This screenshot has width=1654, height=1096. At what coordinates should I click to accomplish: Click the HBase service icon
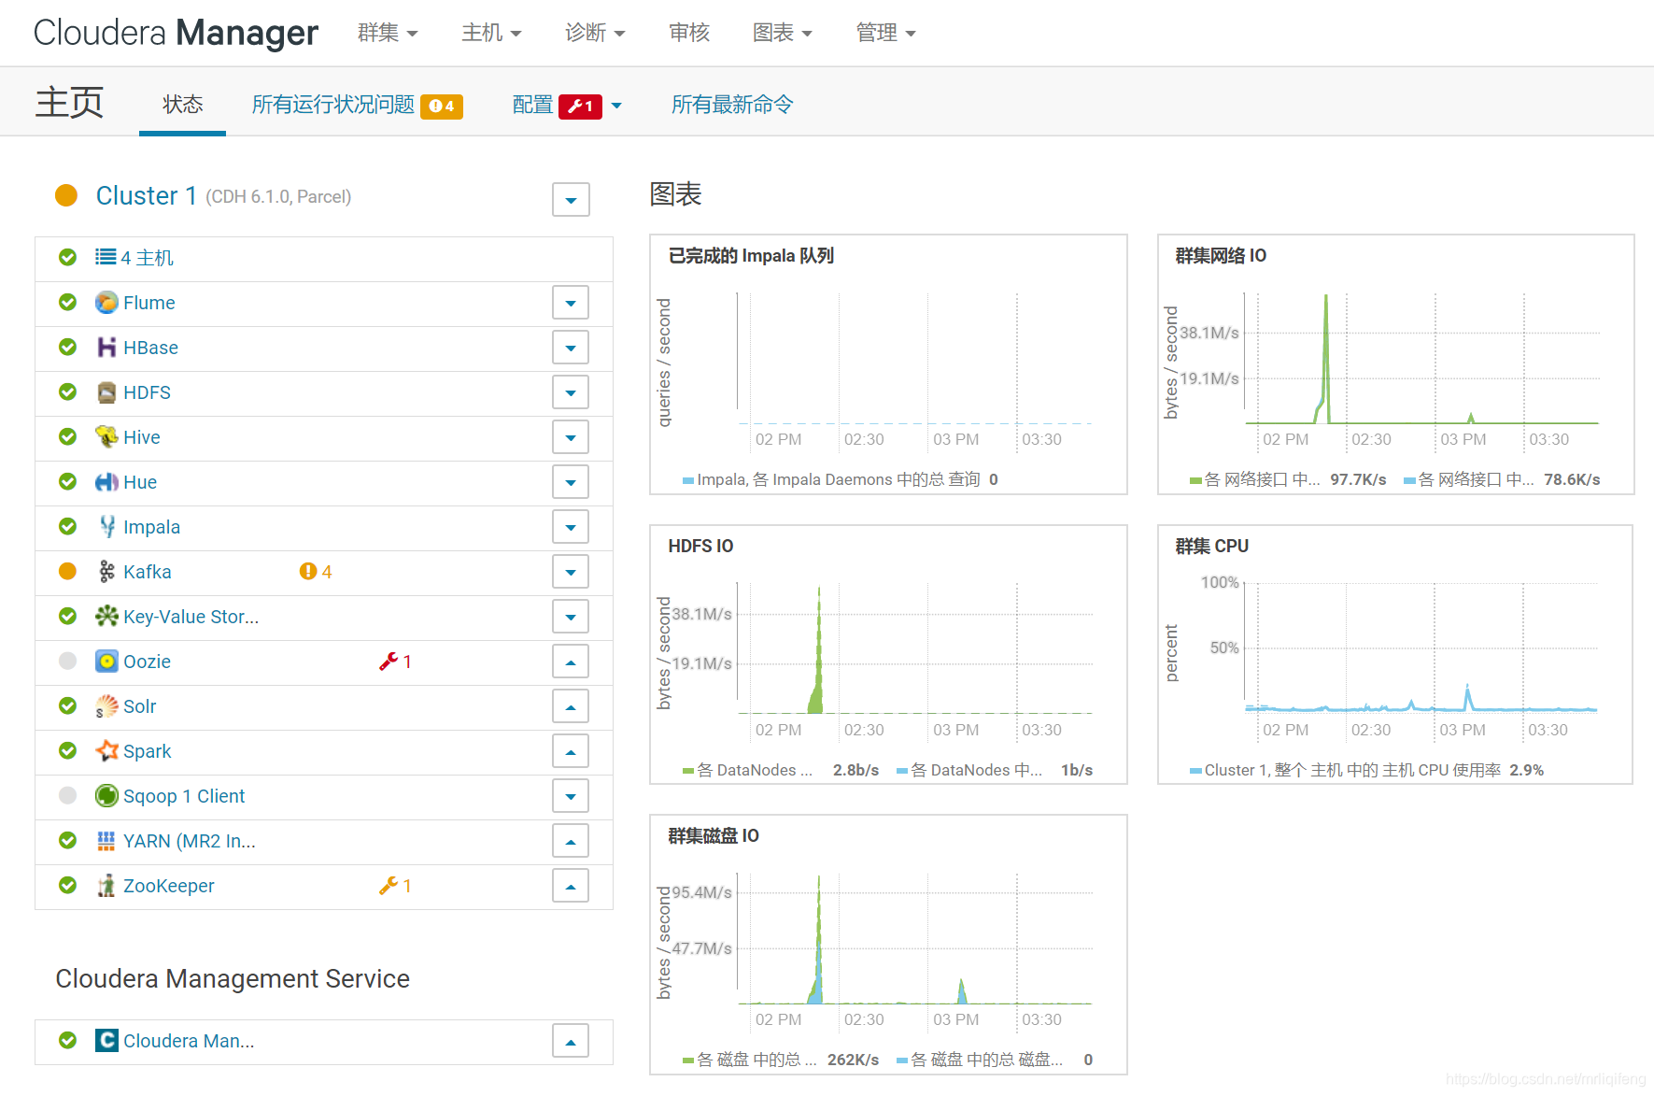[x=106, y=348]
